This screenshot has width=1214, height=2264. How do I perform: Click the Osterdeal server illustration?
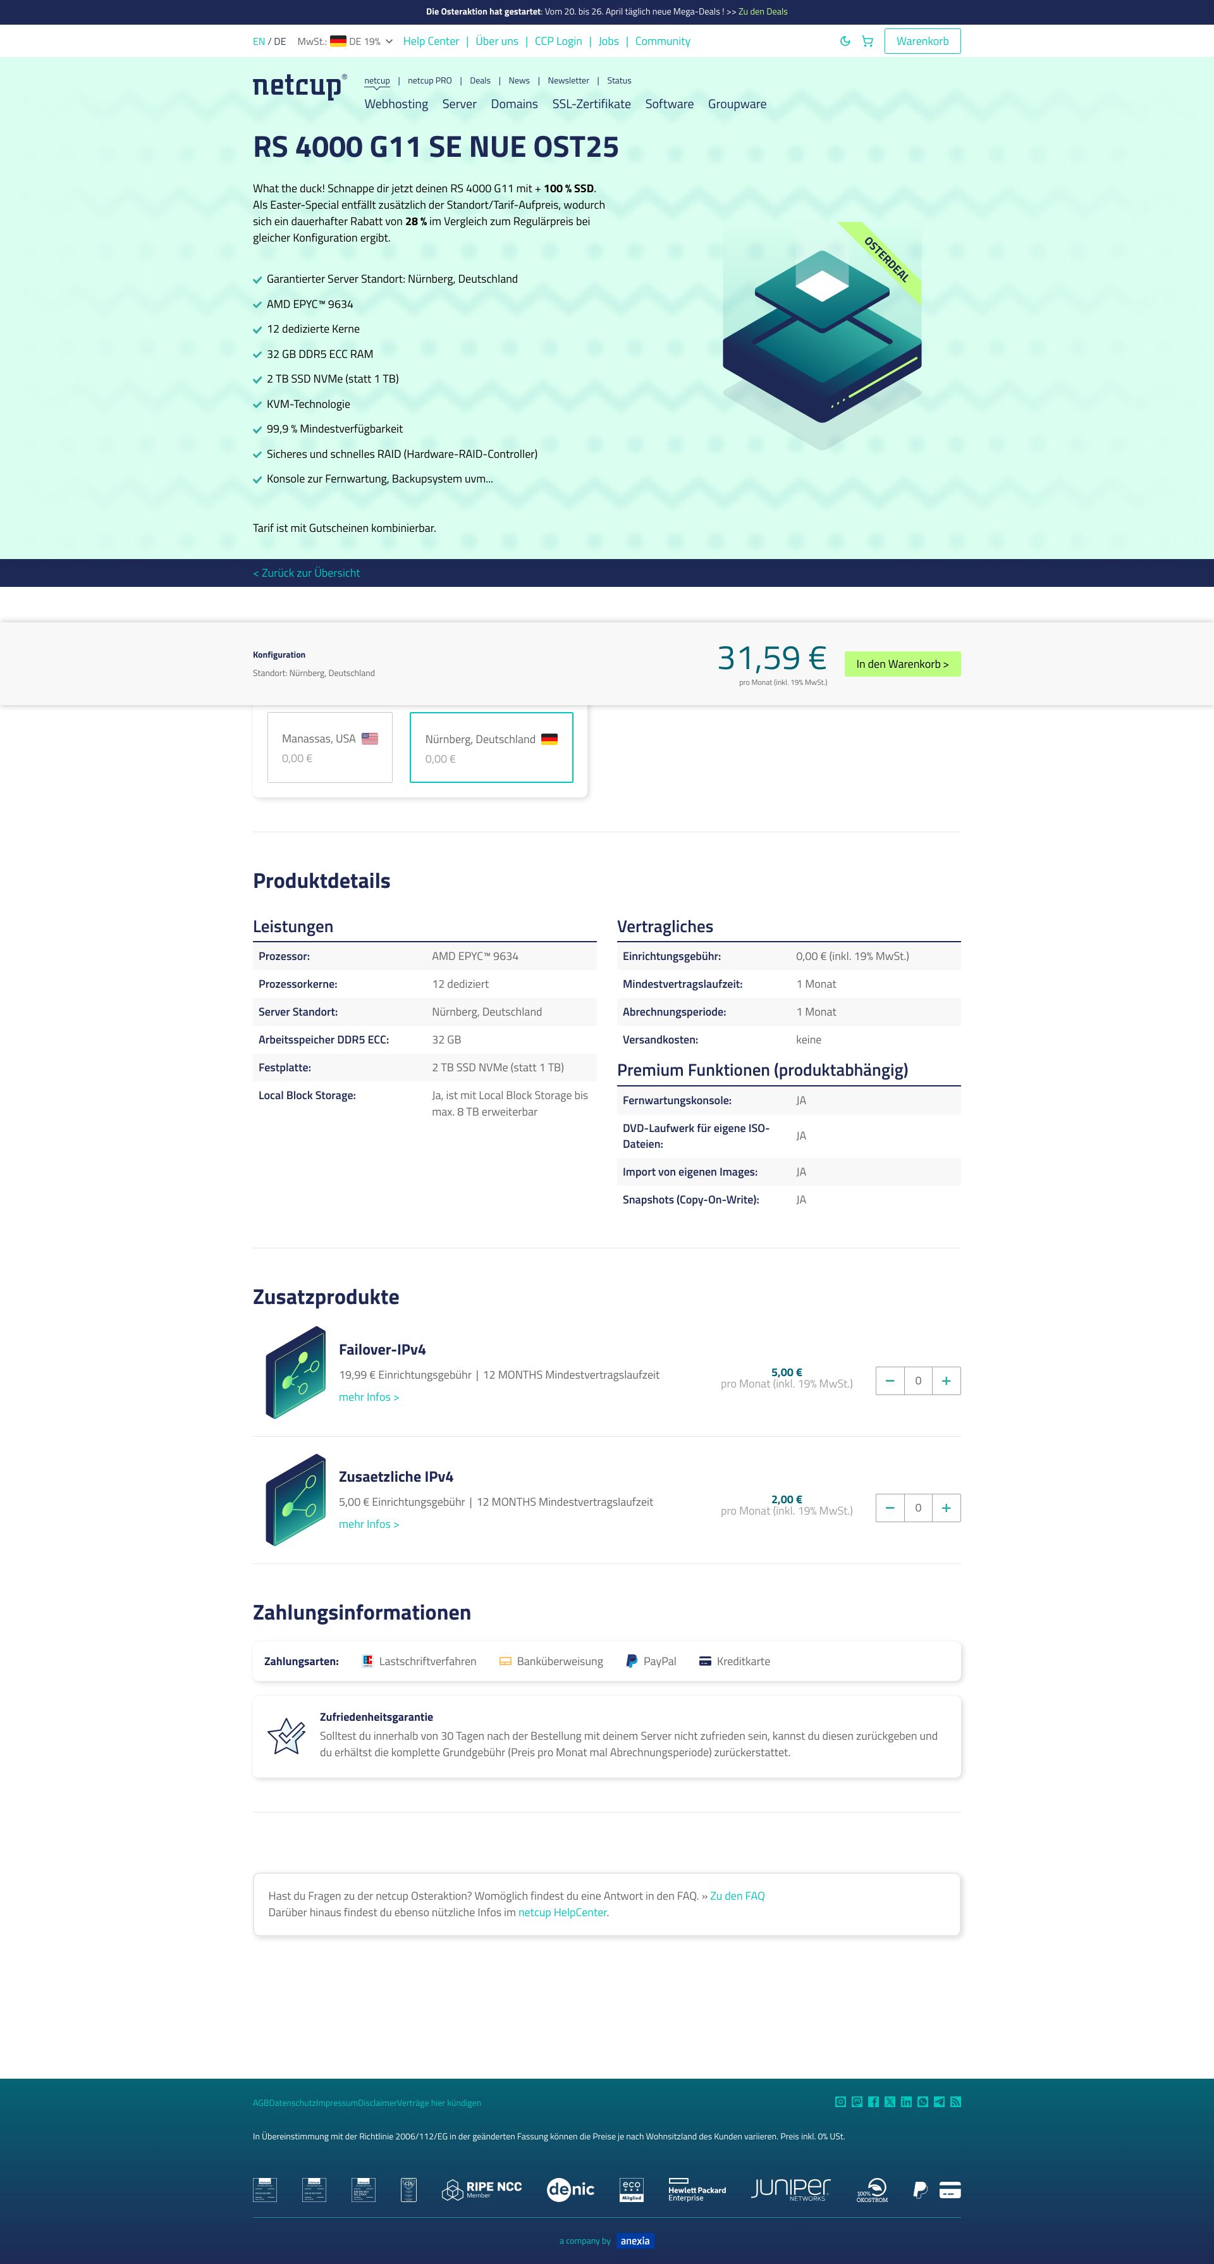tap(822, 336)
